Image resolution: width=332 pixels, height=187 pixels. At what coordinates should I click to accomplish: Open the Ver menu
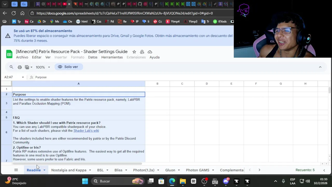(48, 57)
